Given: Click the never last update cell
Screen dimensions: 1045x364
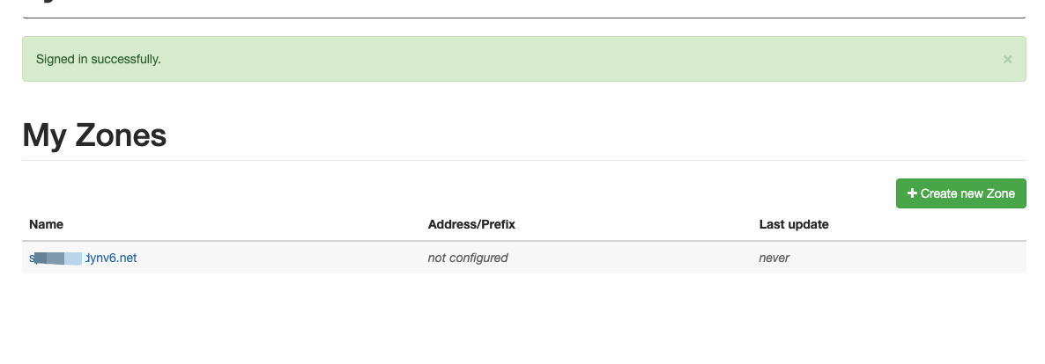Looking at the screenshot, I should tap(774, 258).
